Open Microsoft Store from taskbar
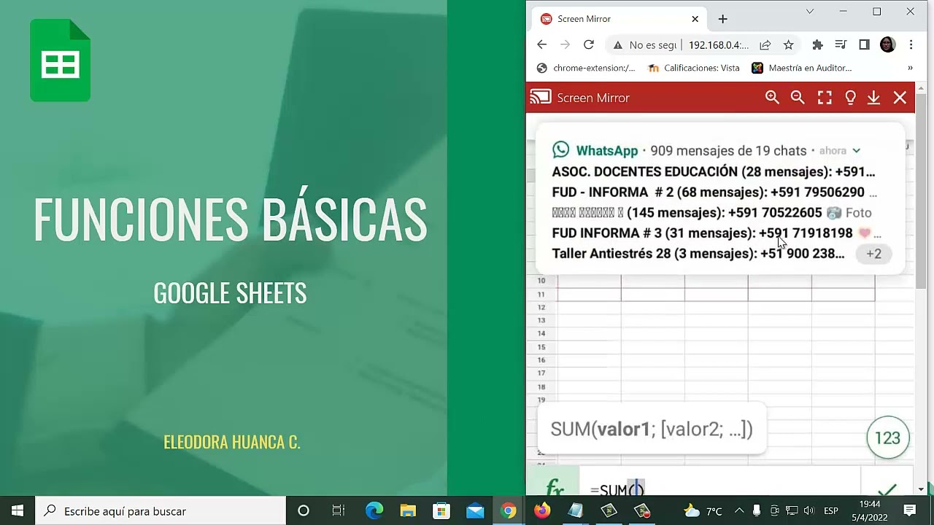 pos(441,511)
